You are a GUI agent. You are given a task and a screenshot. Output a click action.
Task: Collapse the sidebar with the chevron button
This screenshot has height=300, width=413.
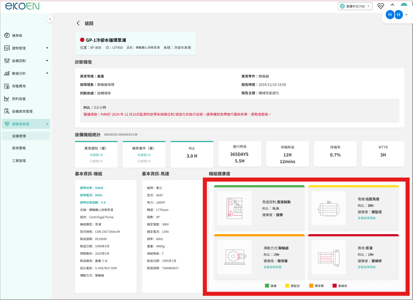click(x=50, y=19)
